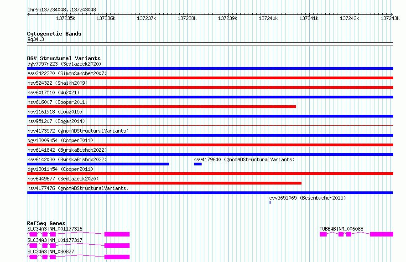This screenshot has height=262, width=406.
Task: Select the esv2422220 (SimonSanchez2007) label
Action: click(x=67, y=73)
